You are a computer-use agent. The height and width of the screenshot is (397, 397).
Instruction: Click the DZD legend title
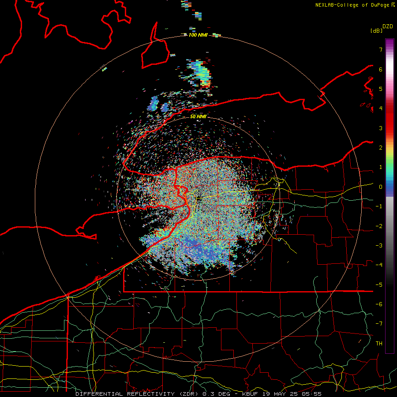(x=388, y=26)
